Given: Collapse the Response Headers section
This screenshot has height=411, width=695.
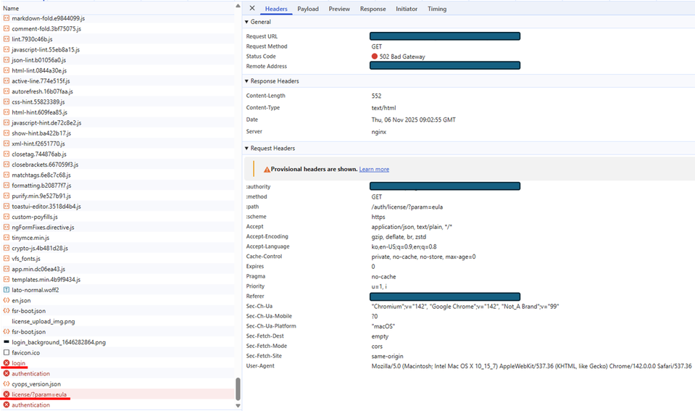Looking at the screenshot, I should click(247, 81).
